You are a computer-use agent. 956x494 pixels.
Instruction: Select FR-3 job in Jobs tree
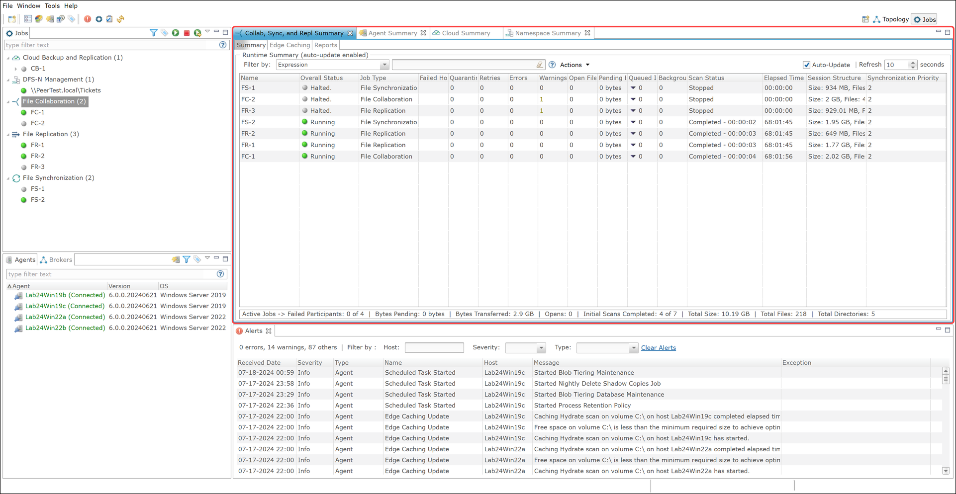point(37,167)
